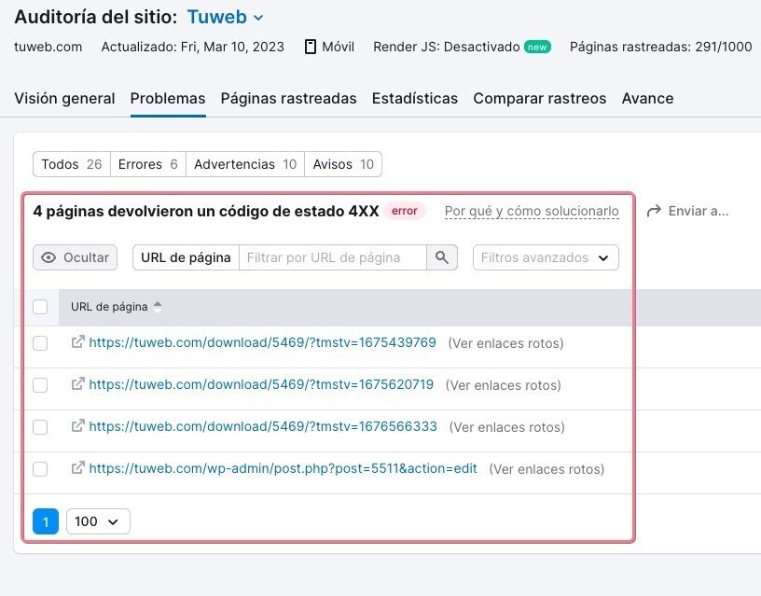
Task: Open external link icon for tmstv=1675620719 URL
Action: coord(78,384)
